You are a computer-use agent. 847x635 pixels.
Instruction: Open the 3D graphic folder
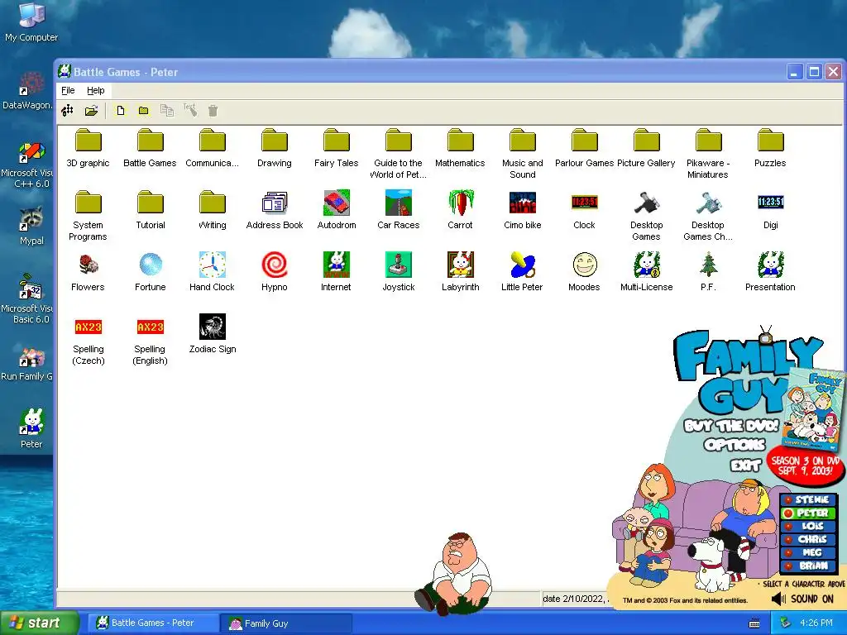88,141
